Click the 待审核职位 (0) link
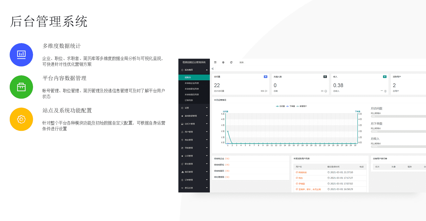The height and width of the screenshot is (221, 426). 221,165
